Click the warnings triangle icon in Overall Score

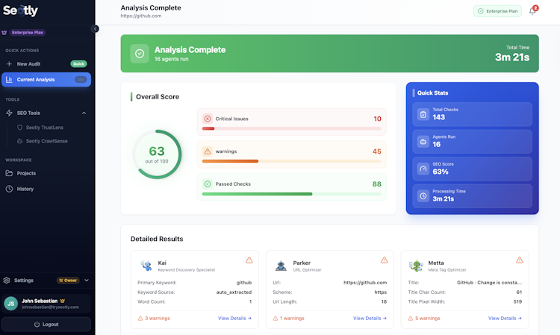208,151
